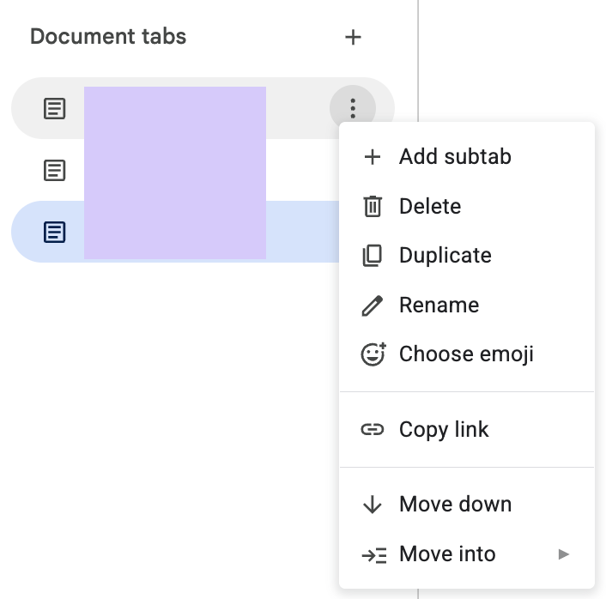Click the Document tabs heading
The image size is (606, 599).
pyautogui.click(x=108, y=37)
